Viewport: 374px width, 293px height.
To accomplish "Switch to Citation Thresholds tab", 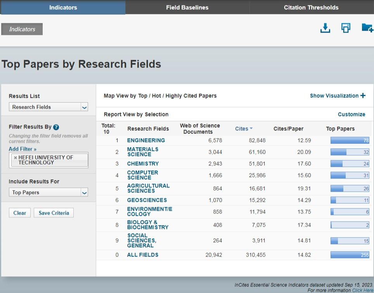I will coord(311,7).
